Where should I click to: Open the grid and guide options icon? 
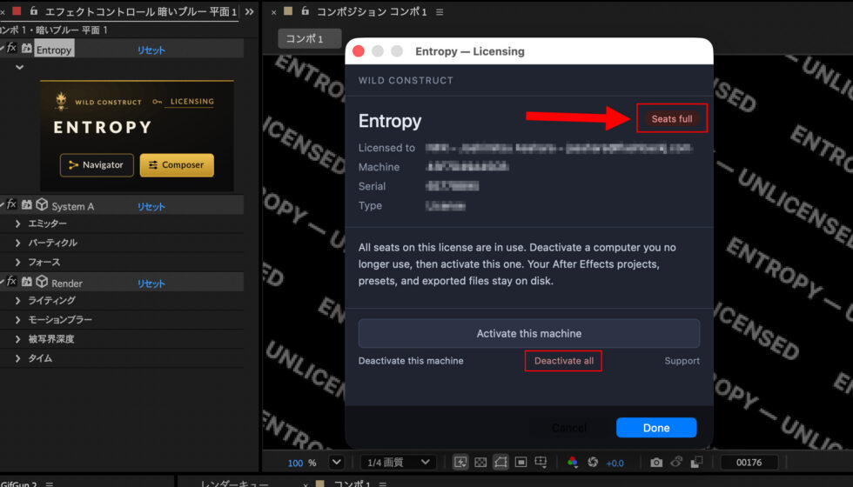point(541,462)
